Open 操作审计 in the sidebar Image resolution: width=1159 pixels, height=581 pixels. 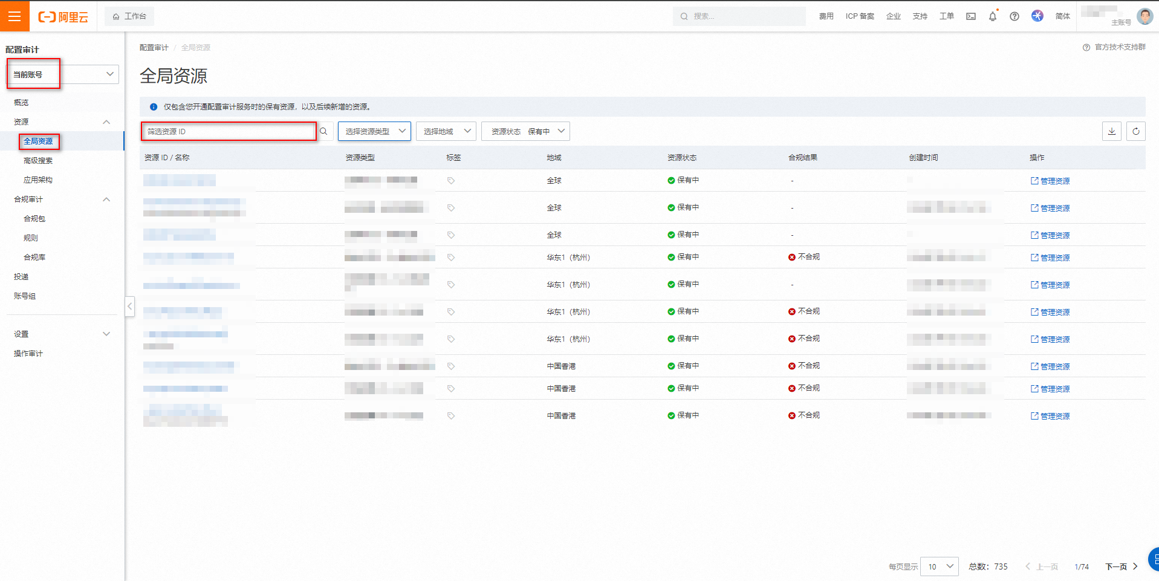(28, 354)
